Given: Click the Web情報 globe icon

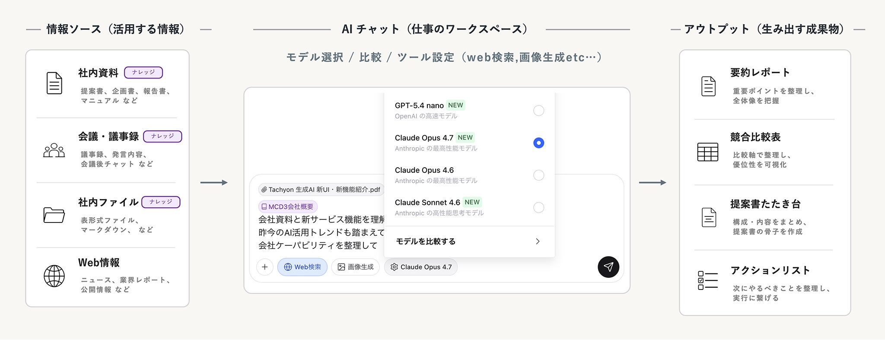Looking at the screenshot, I should point(54,276).
